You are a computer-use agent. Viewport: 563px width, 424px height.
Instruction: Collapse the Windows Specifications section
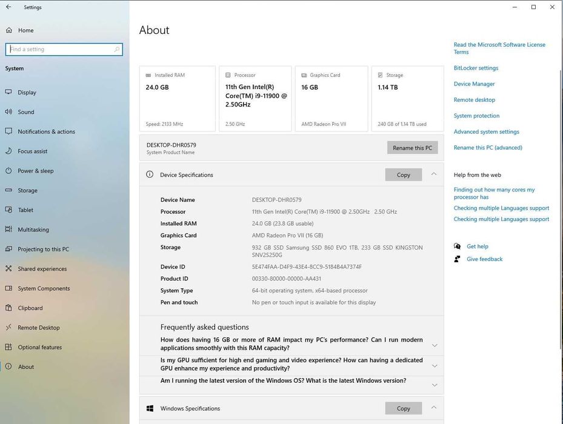click(x=434, y=408)
